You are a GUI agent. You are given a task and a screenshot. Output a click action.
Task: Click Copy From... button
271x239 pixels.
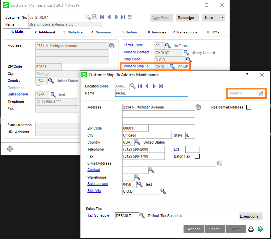click(162, 18)
